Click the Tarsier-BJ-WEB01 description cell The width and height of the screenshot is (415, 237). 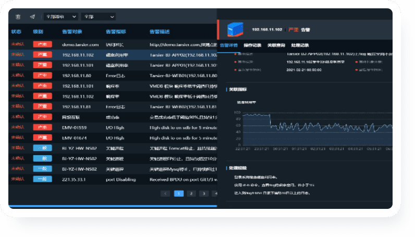click(183, 76)
